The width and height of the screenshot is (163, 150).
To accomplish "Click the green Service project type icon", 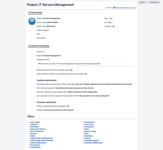I will click(x=48, y=26).
